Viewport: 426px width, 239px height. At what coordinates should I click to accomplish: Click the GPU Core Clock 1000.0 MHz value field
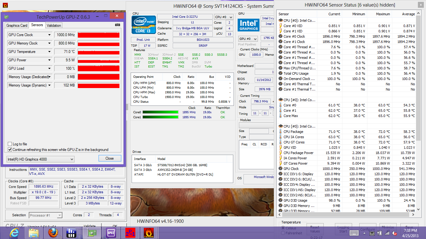tap(65, 35)
